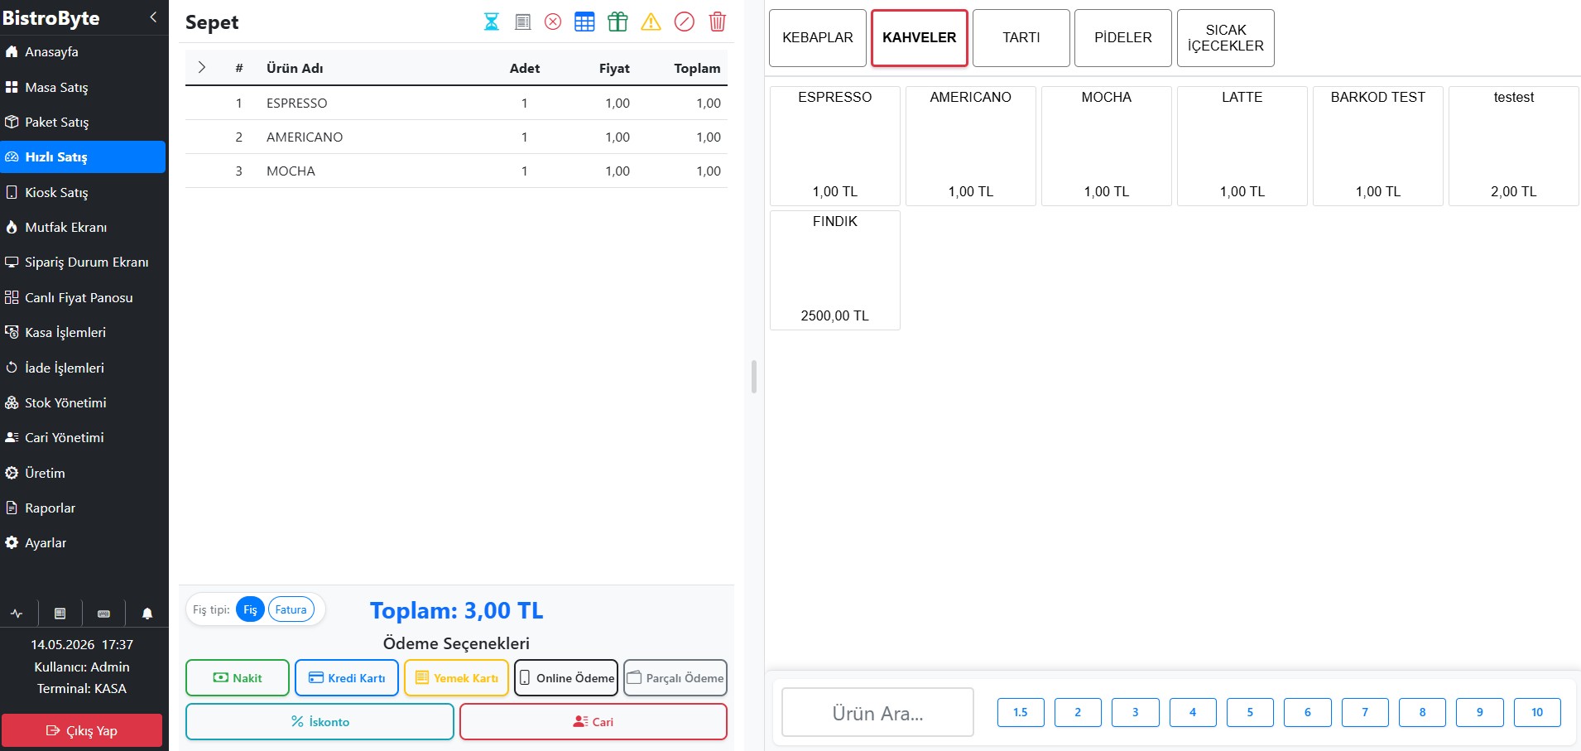Open the receipt icon in Sepet toolbar
This screenshot has height=751, width=1581.
coord(522,22)
